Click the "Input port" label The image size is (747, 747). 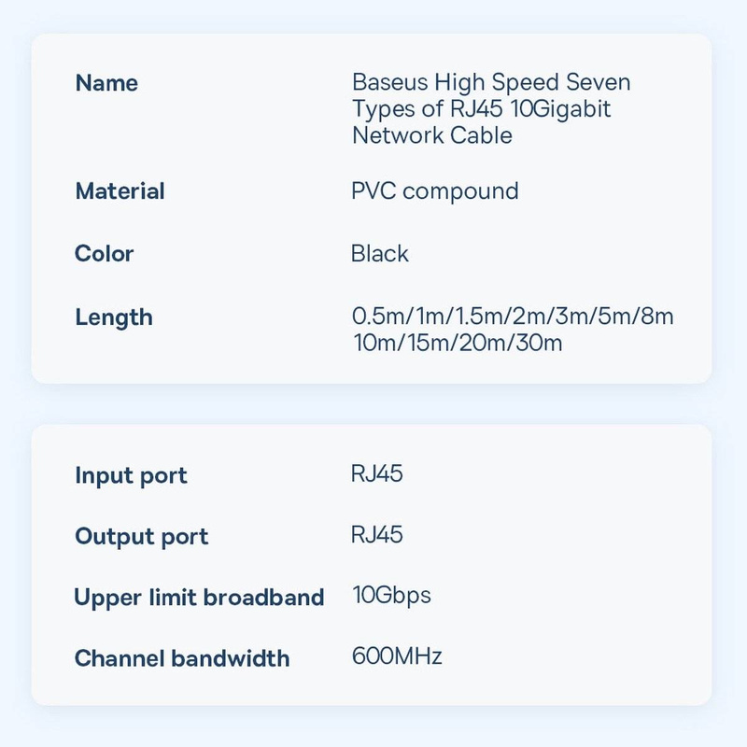tap(131, 475)
